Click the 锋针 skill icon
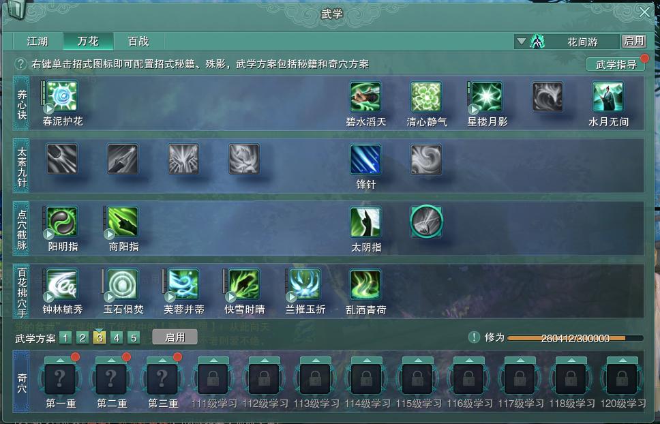The width and height of the screenshot is (660, 424). [x=365, y=160]
